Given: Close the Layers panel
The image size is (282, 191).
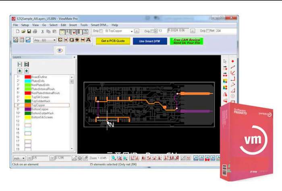Looking at the screenshot, I should [75, 57].
